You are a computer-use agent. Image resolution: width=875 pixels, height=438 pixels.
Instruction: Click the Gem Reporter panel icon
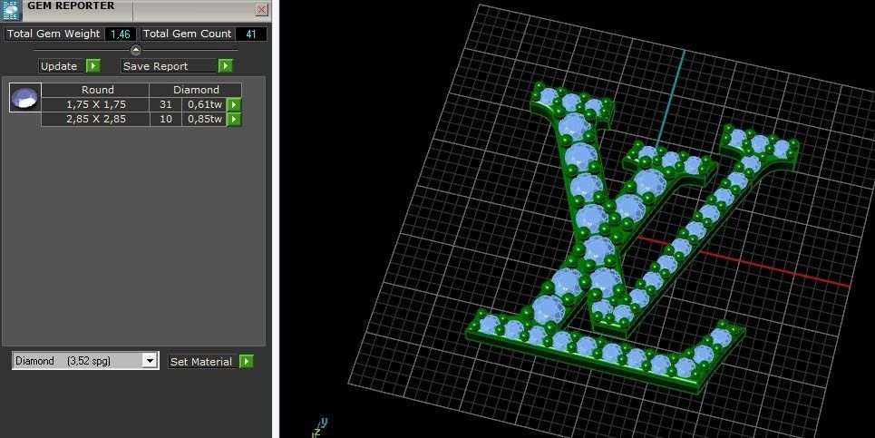pyautogui.click(x=12, y=9)
